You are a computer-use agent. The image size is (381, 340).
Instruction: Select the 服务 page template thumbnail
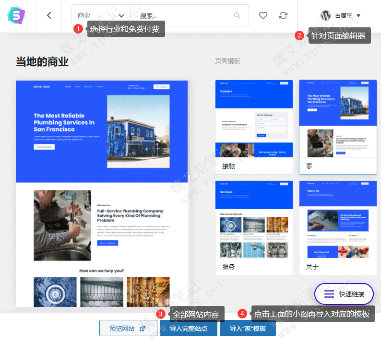coord(254,220)
